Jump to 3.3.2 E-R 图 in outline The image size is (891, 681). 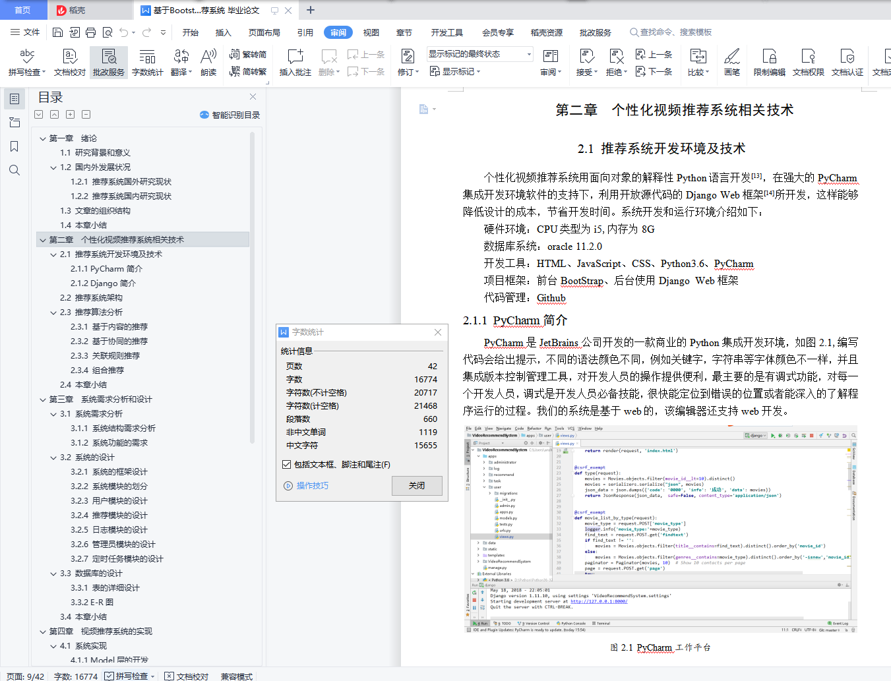(92, 603)
